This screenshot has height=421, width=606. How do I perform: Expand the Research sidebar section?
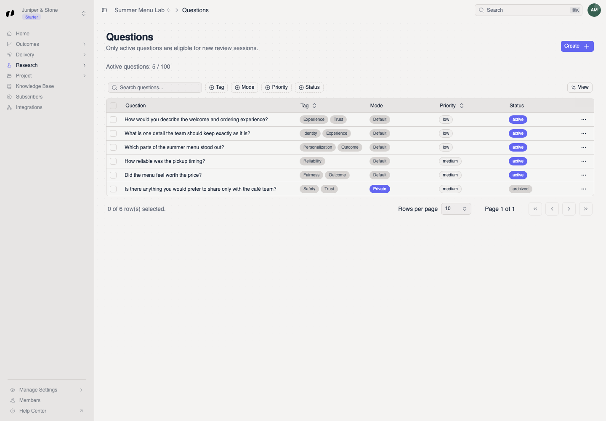85,65
